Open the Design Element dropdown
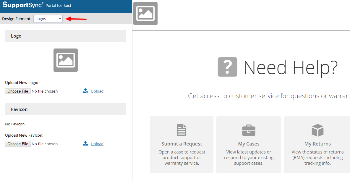The height and width of the screenshot is (181, 350). pyautogui.click(x=48, y=19)
